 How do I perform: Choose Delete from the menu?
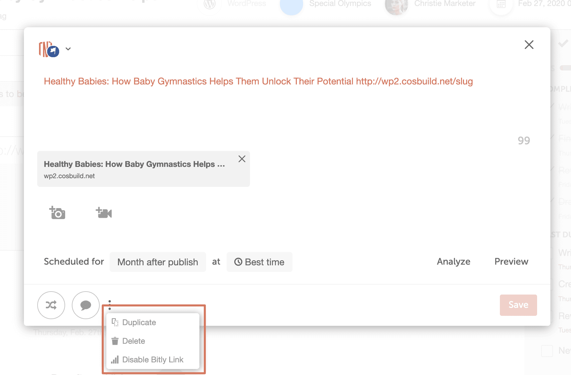tap(134, 341)
